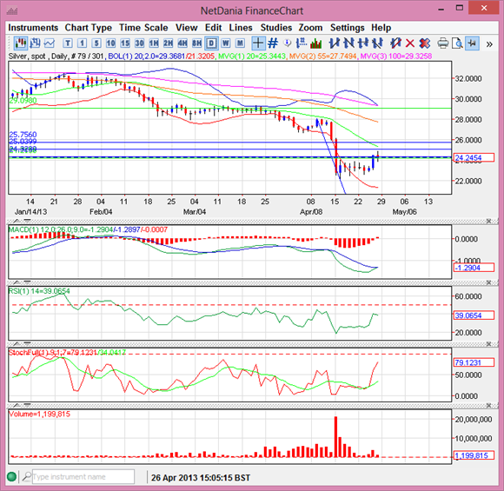Select the downward trend line tool
Screen dimensions: 504x491
(349, 43)
